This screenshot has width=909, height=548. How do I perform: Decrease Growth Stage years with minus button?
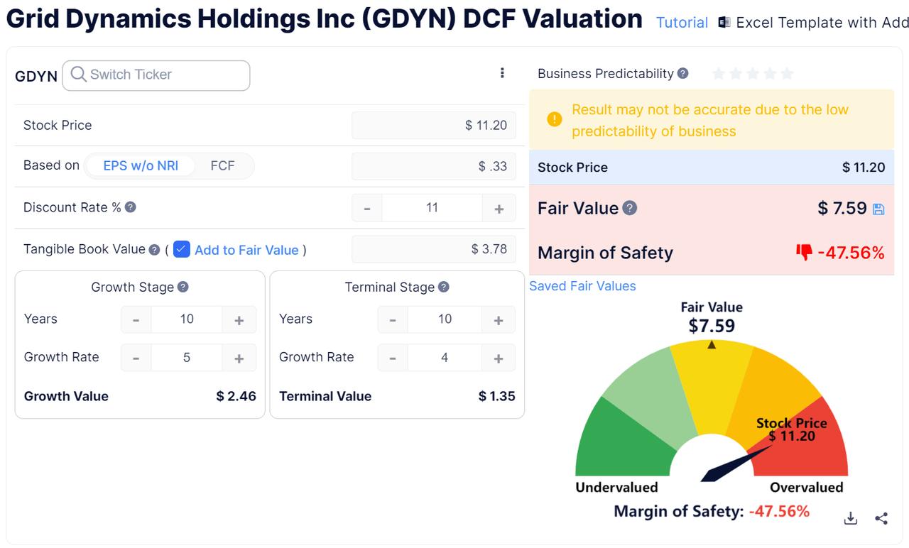(136, 319)
